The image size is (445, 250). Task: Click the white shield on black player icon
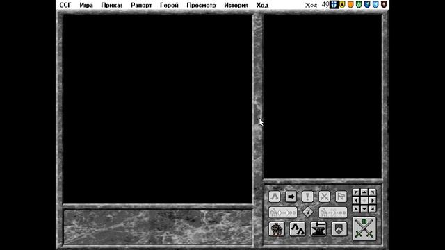pyautogui.click(x=334, y=5)
